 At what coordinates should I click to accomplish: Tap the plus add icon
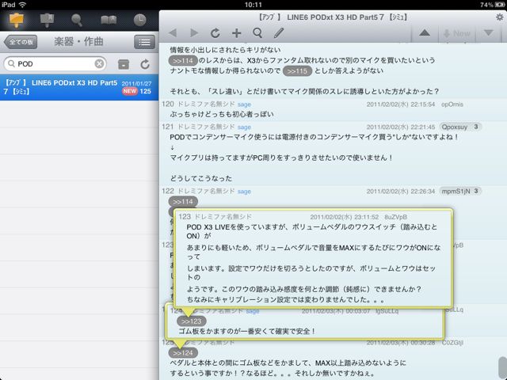coord(236,32)
